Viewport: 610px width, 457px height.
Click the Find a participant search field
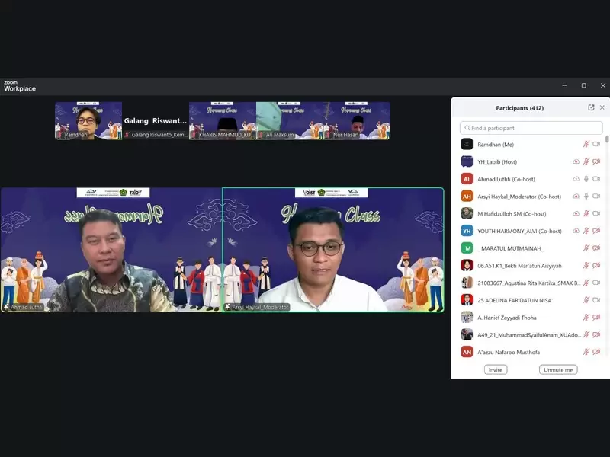pos(526,126)
